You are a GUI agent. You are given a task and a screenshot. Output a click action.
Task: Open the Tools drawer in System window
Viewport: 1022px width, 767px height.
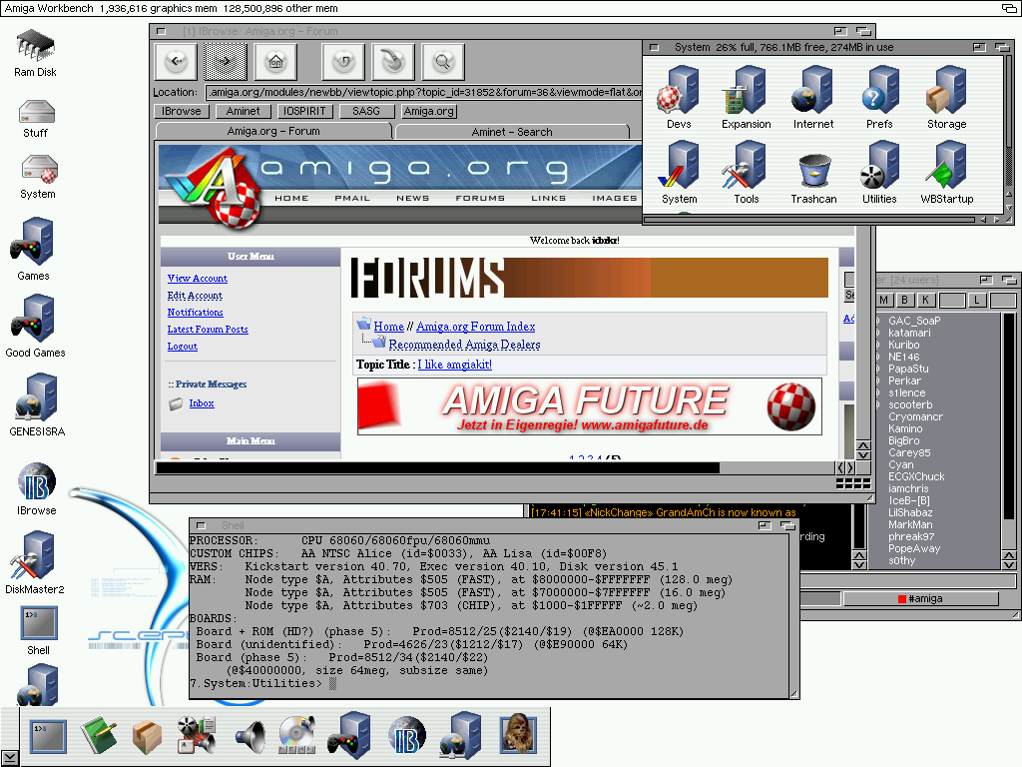(746, 173)
